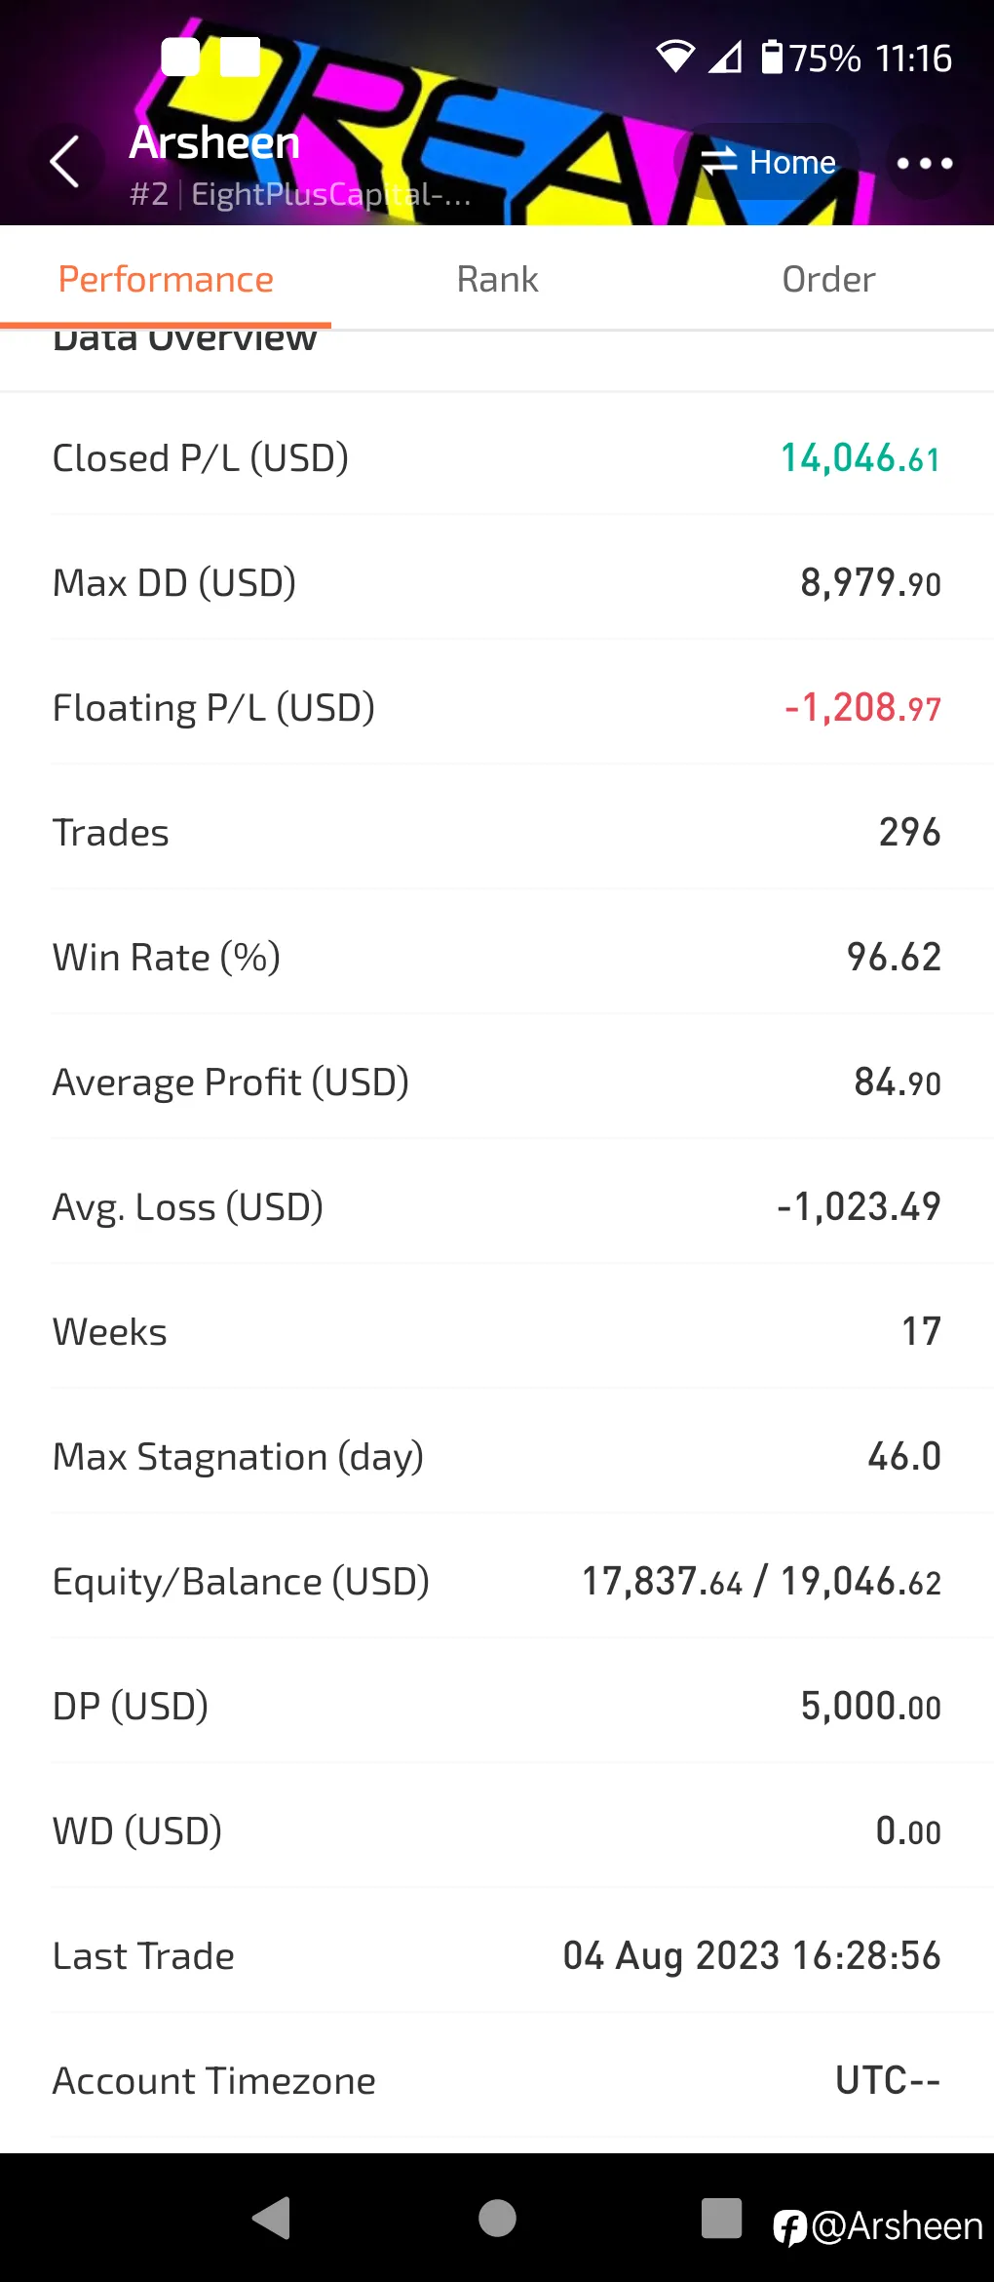
Task: Tap the Arsheen trader name header
Action: 214,143
